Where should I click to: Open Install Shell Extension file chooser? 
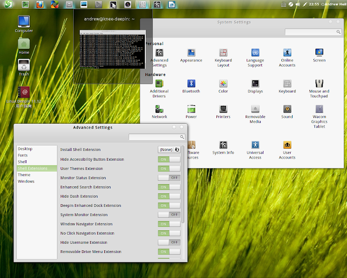tap(169, 149)
